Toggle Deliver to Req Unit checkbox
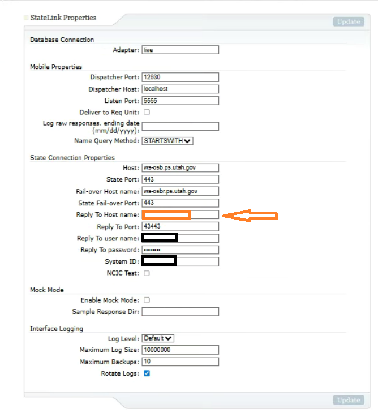The height and width of the screenshot is (413, 378). point(147,112)
